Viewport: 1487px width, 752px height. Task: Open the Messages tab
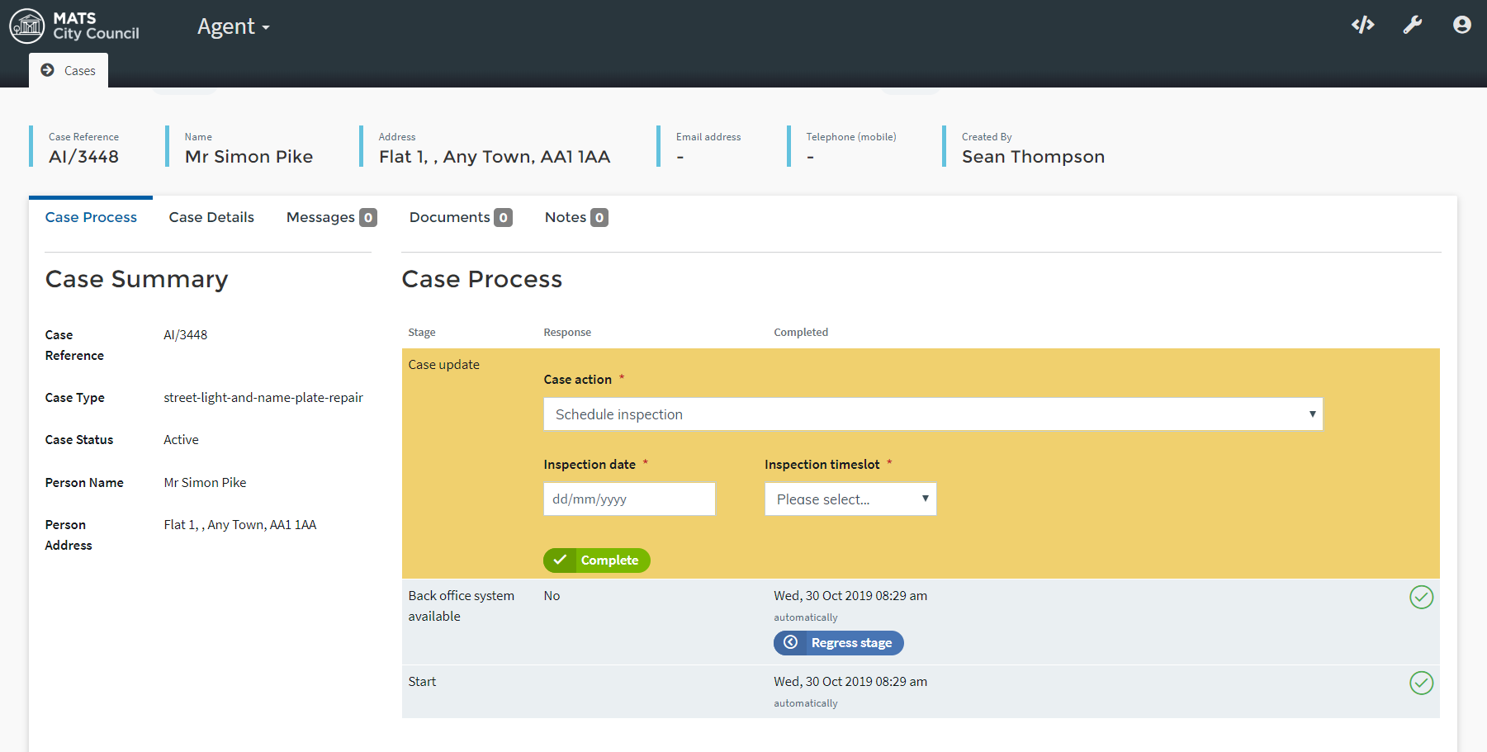point(330,217)
